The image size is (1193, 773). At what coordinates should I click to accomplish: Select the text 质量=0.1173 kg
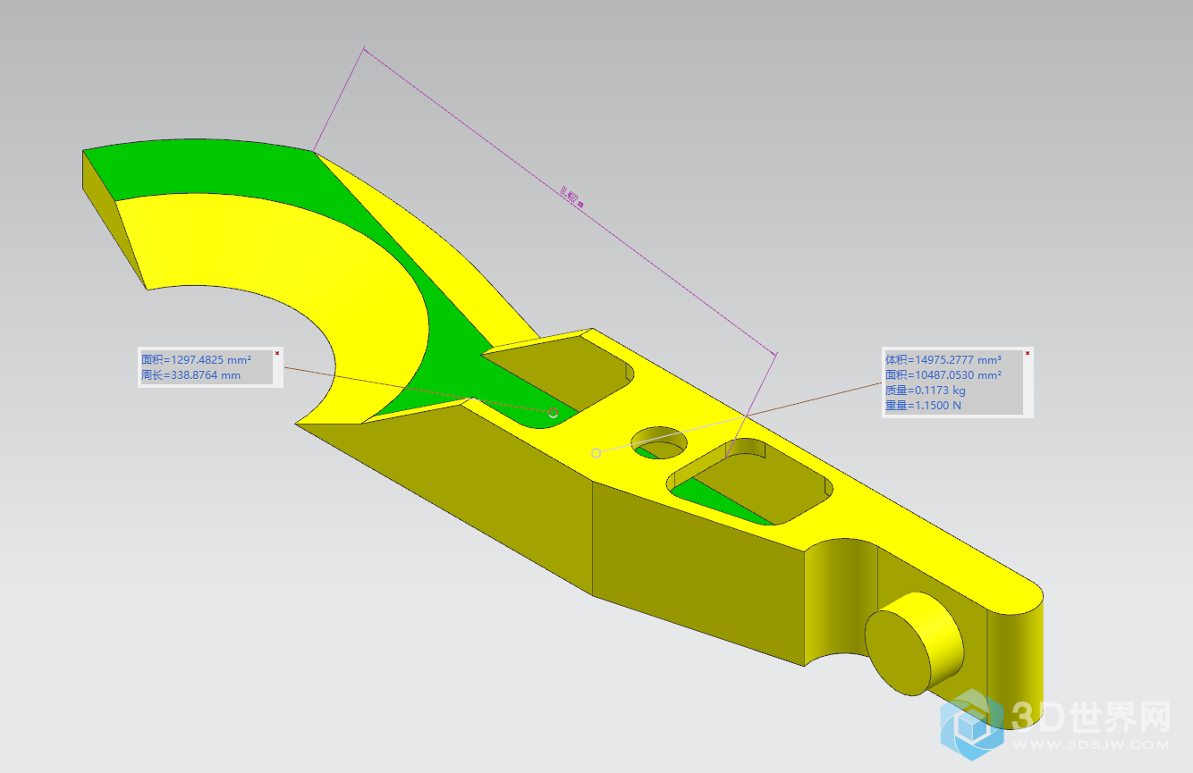point(926,391)
